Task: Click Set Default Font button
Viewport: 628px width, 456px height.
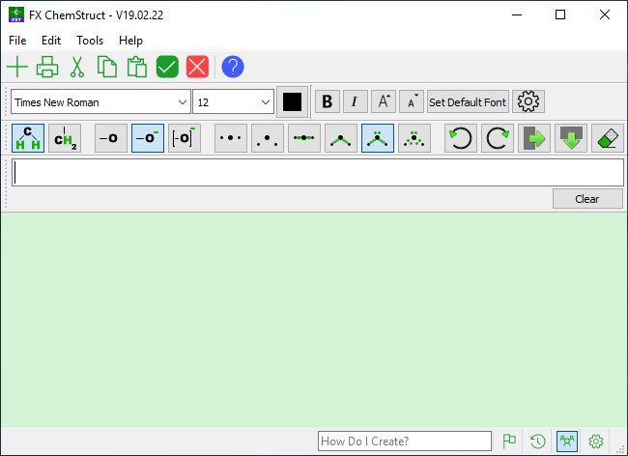Action: tap(468, 101)
